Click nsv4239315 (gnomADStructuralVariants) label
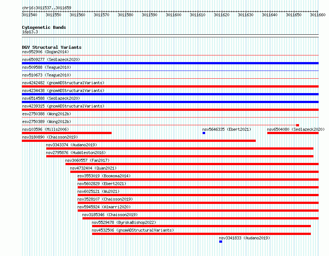Image resolution: width=329 pixels, height=256 pixels. (x=63, y=106)
